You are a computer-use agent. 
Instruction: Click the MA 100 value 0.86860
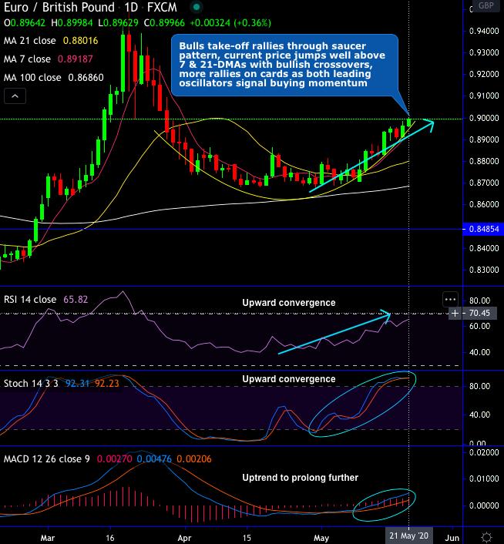coord(86,77)
